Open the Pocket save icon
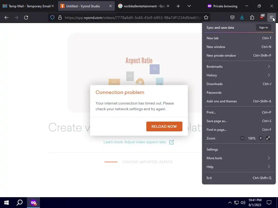The height and width of the screenshot is (208, 278). (x=232, y=18)
